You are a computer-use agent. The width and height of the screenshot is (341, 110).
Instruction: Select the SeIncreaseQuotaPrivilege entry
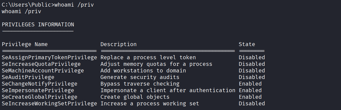pyautogui.click(x=41, y=64)
